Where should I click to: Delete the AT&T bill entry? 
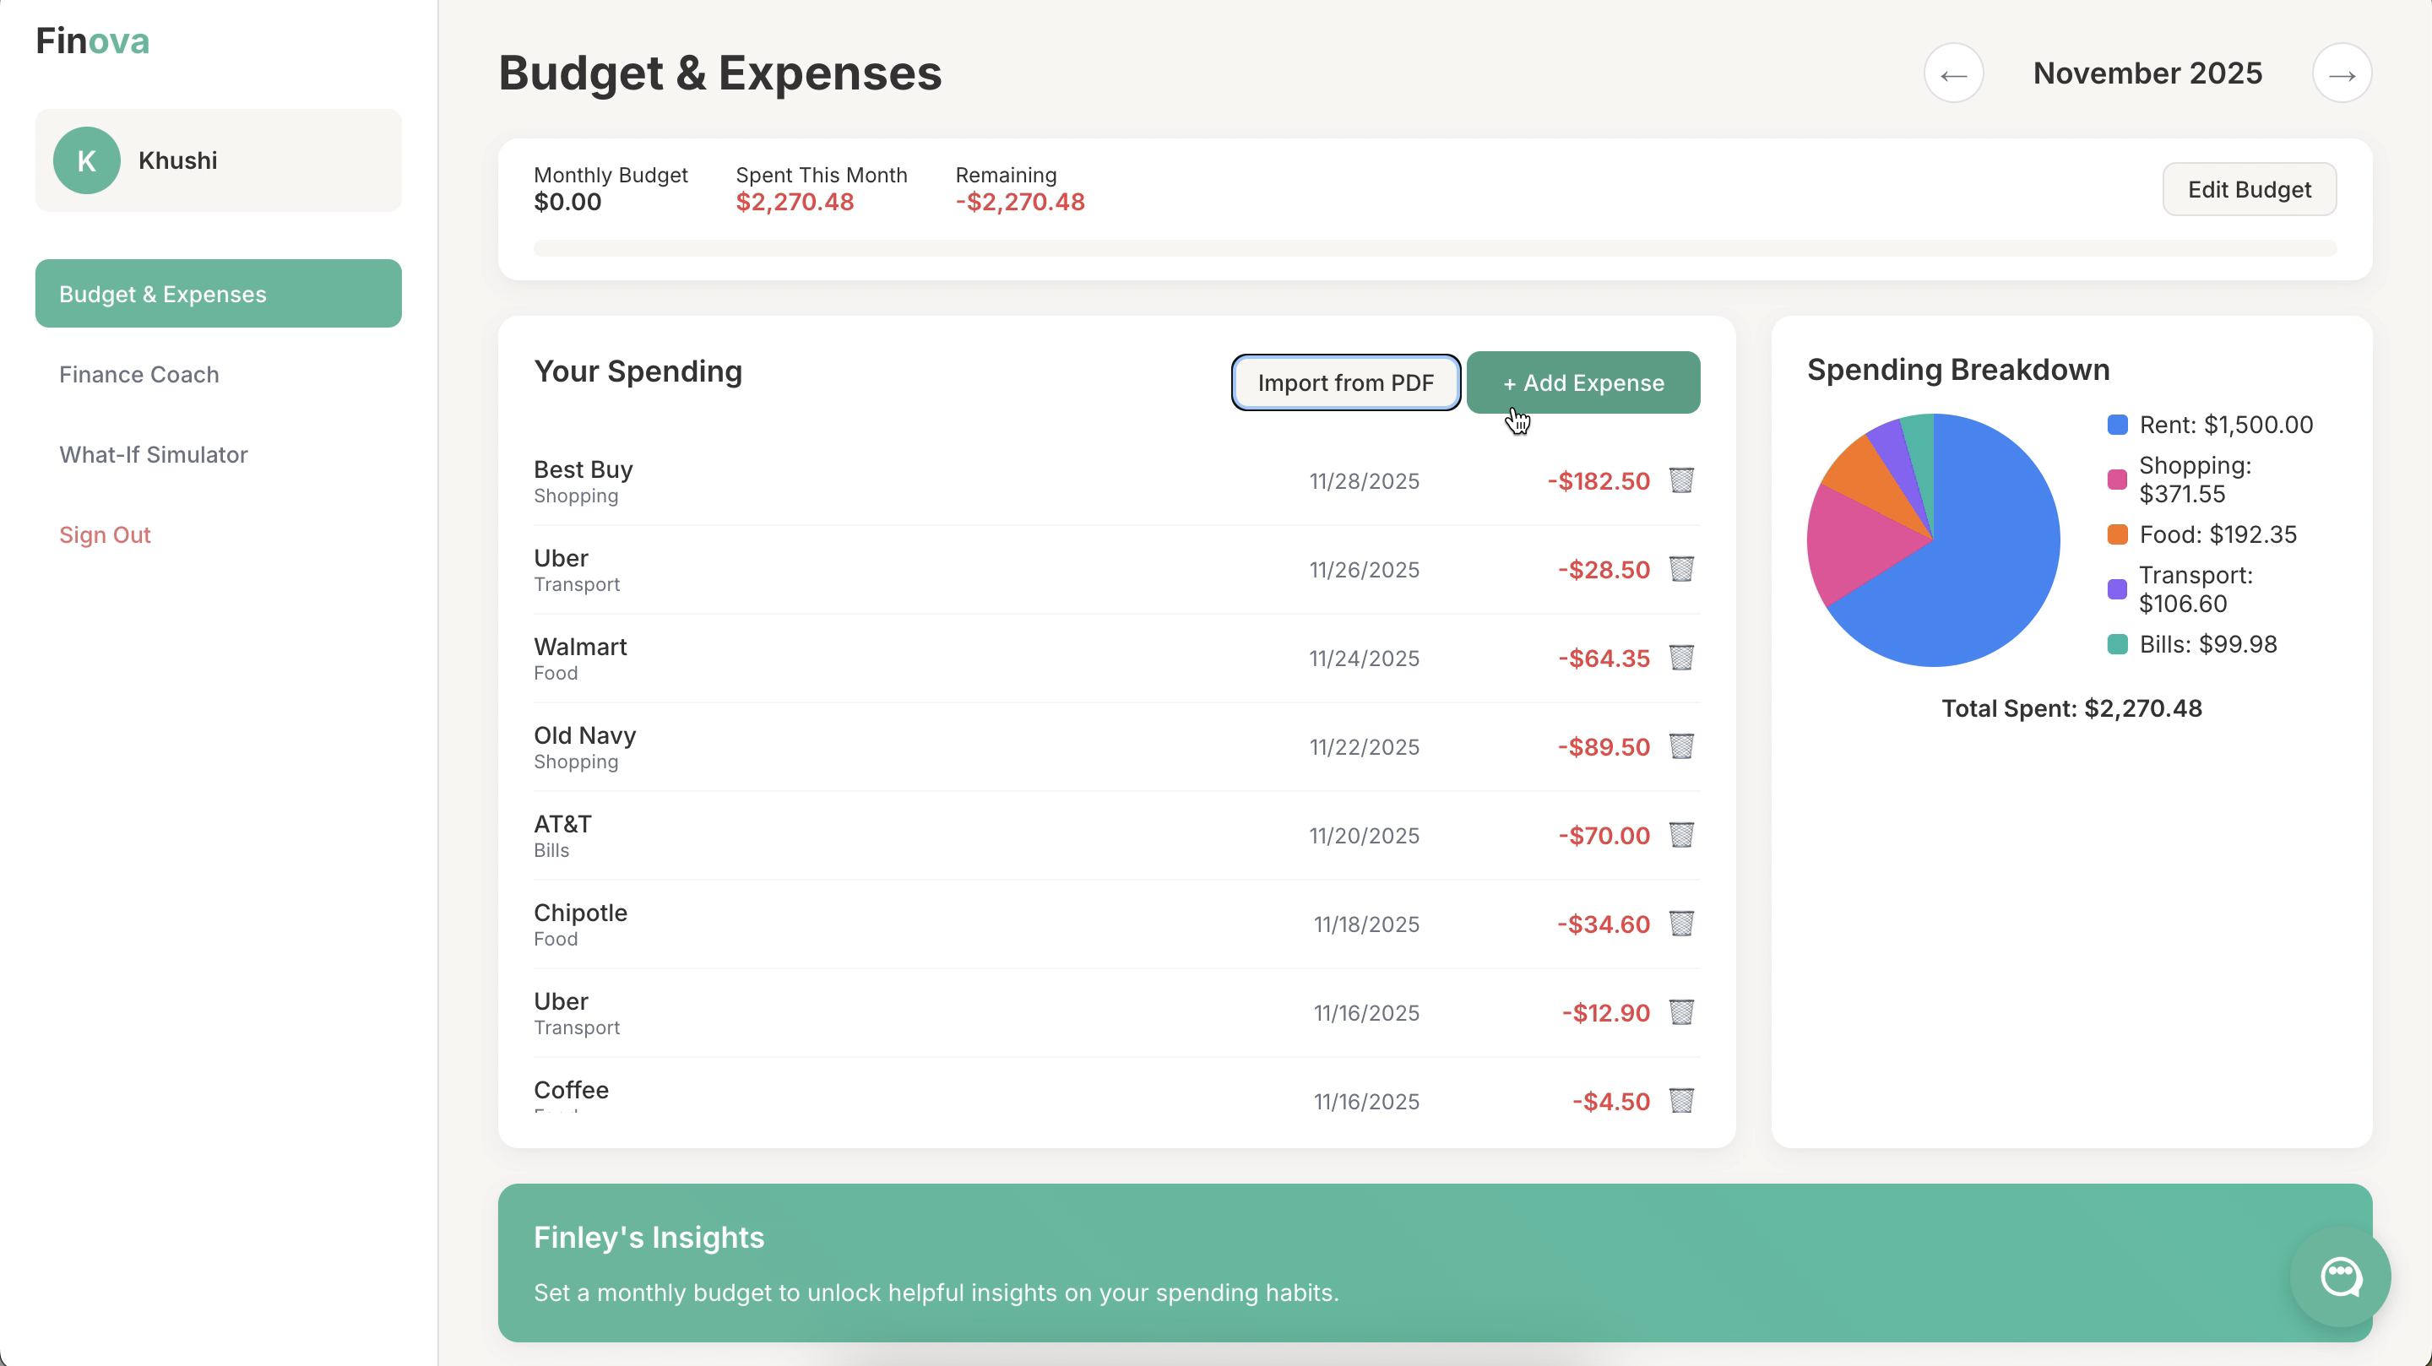[x=1680, y=836]
